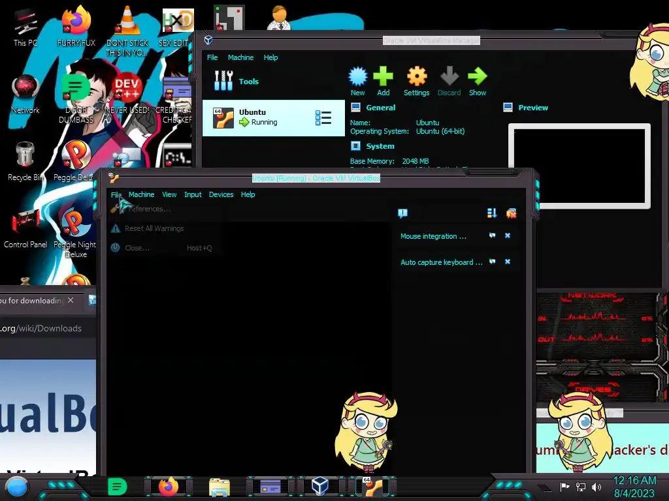Open machine Settings gear in Manager
669x501 pixels.
point(416,81)
